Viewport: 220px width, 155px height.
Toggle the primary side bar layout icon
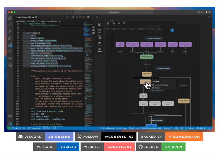coord(199,12)
